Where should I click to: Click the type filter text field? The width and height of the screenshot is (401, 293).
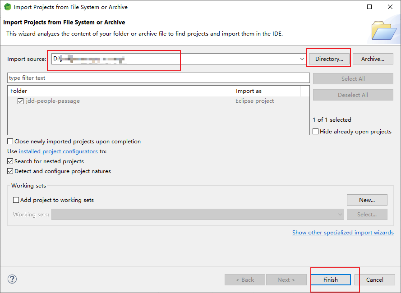click(x=158, y=78)
